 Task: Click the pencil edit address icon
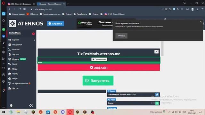[x=156, y=52]
